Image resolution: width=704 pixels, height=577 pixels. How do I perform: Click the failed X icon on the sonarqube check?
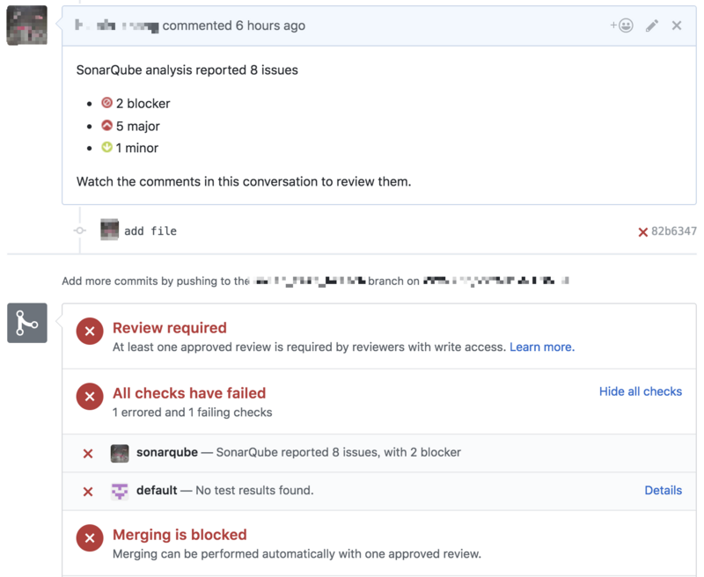click(x=88, y=453)
